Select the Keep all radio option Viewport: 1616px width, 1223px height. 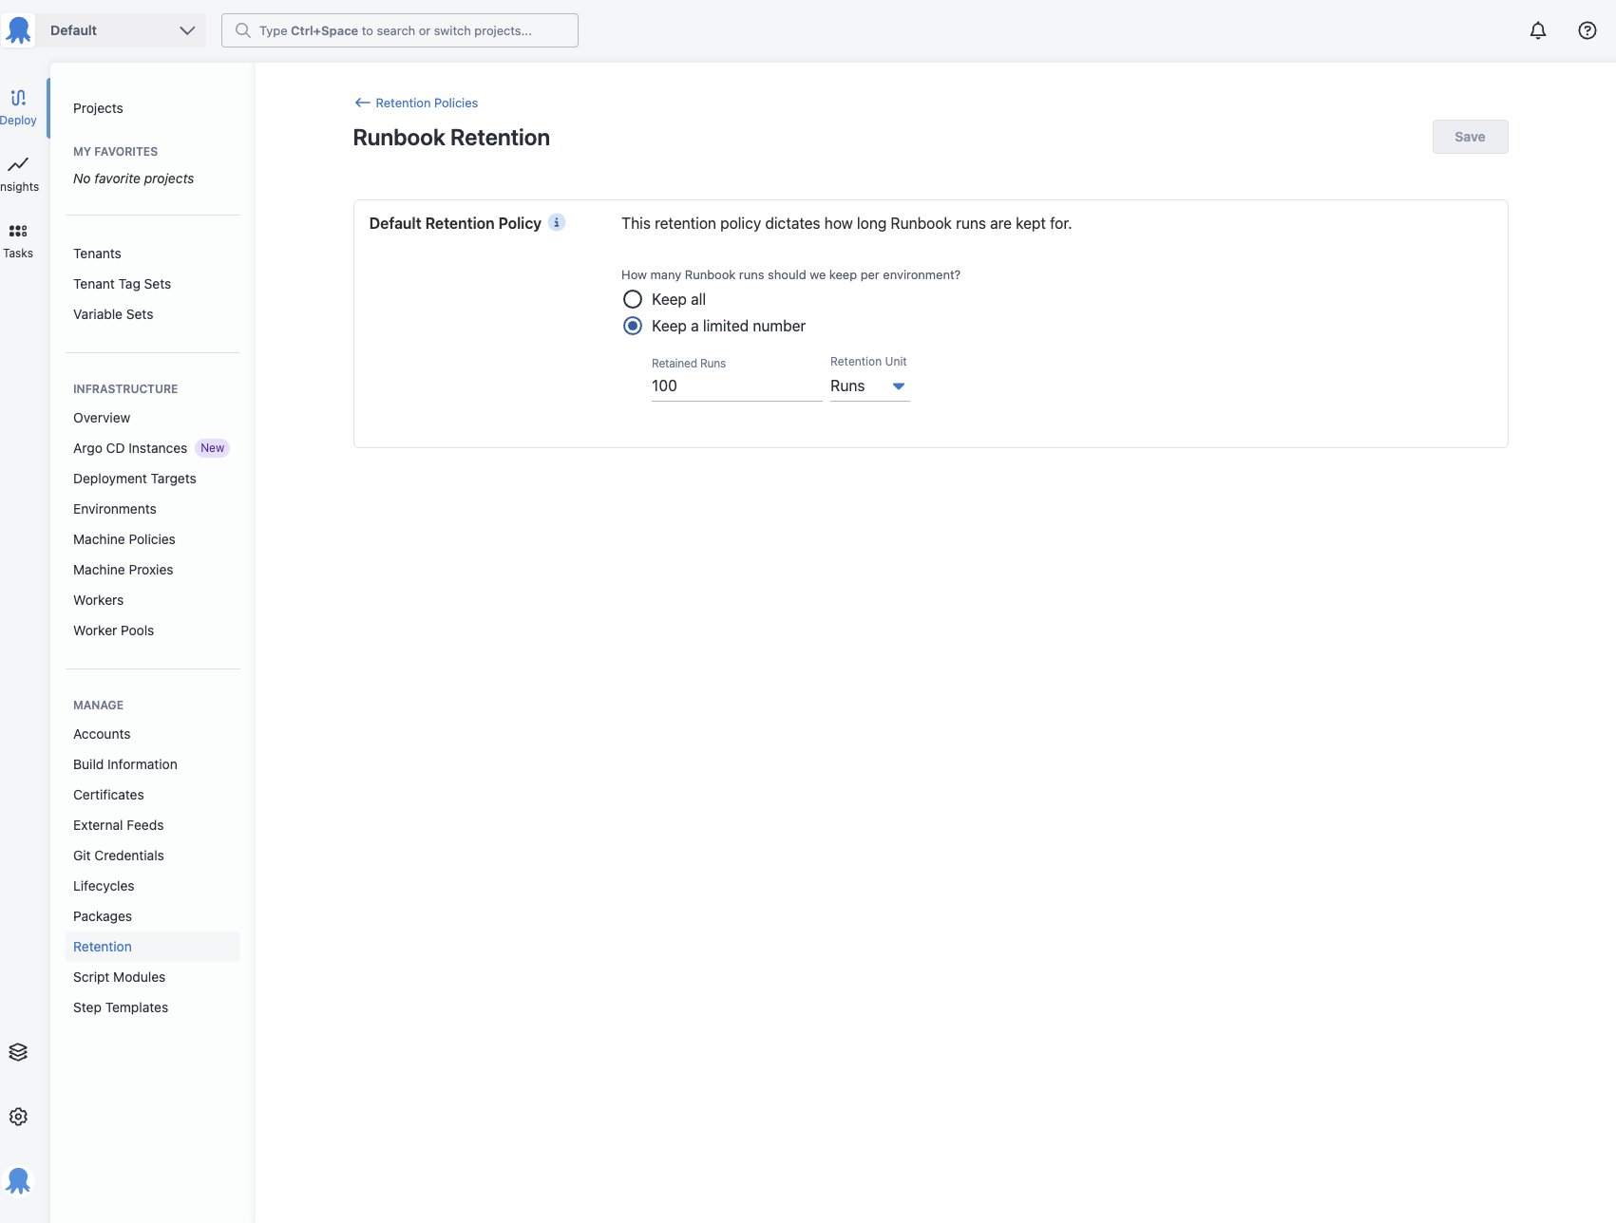[633, 299]
